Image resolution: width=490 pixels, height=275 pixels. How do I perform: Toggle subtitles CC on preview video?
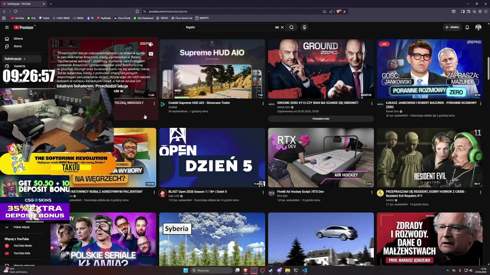pos(151,54)
